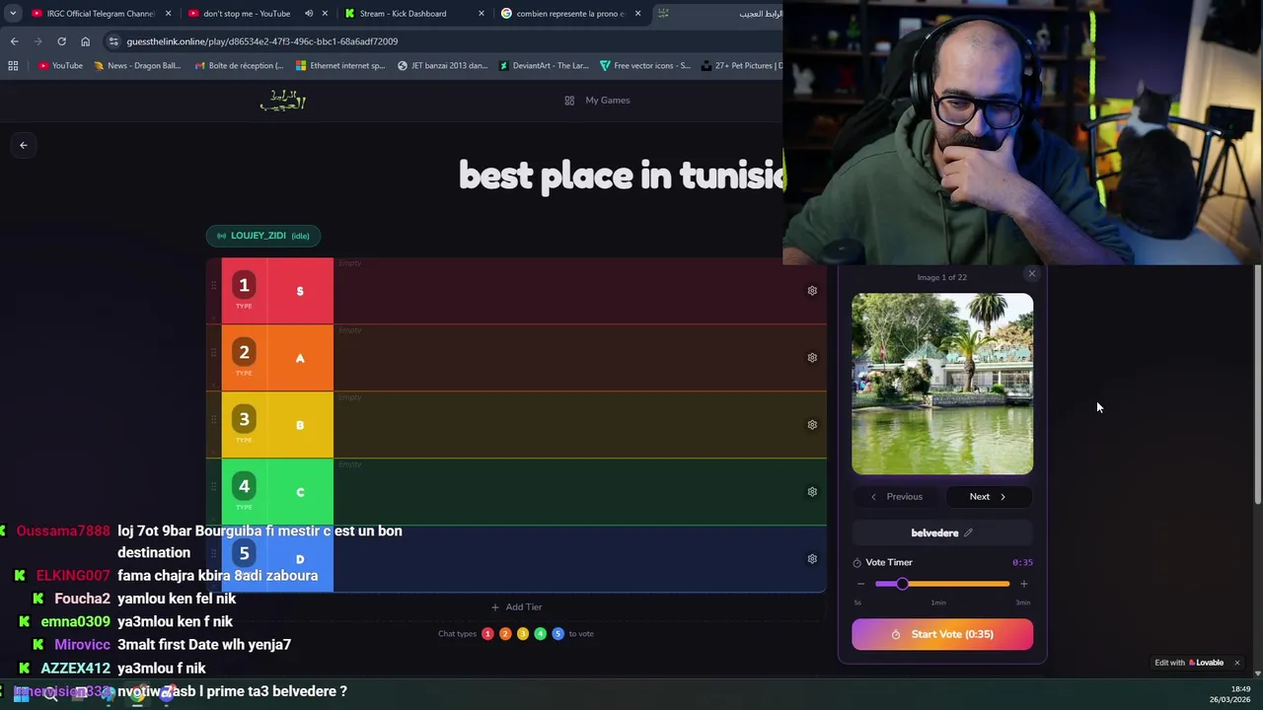1263x710 pixels.
Task: Mute the don't stop me YouTube tab
Action: (x=309, y=14)
